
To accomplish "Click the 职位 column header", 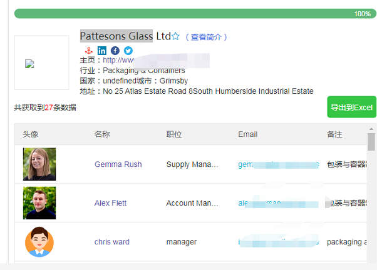I will 174,134.
